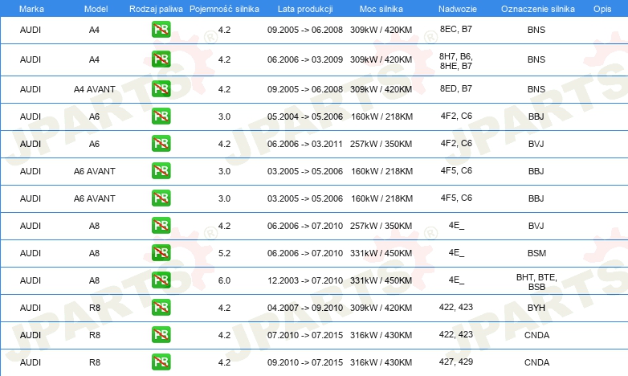This screenshot has height=376, width=628.
Task: Select the 'BNS' code in the A4 AVANT row
Action: tap(536, 89)
